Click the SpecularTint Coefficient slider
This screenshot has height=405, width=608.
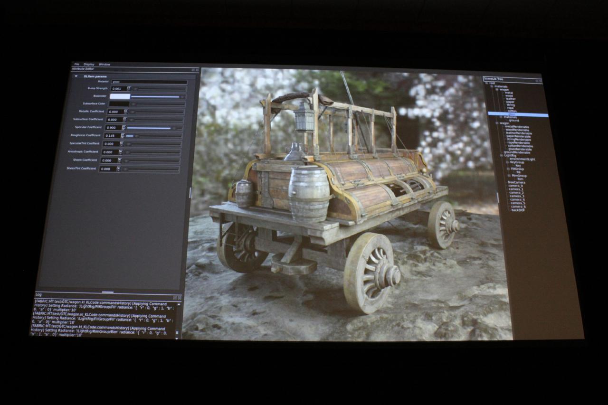152,144
